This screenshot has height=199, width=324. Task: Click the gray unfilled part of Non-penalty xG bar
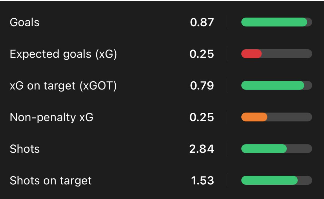pyautogui.click(x=290, y=117)
